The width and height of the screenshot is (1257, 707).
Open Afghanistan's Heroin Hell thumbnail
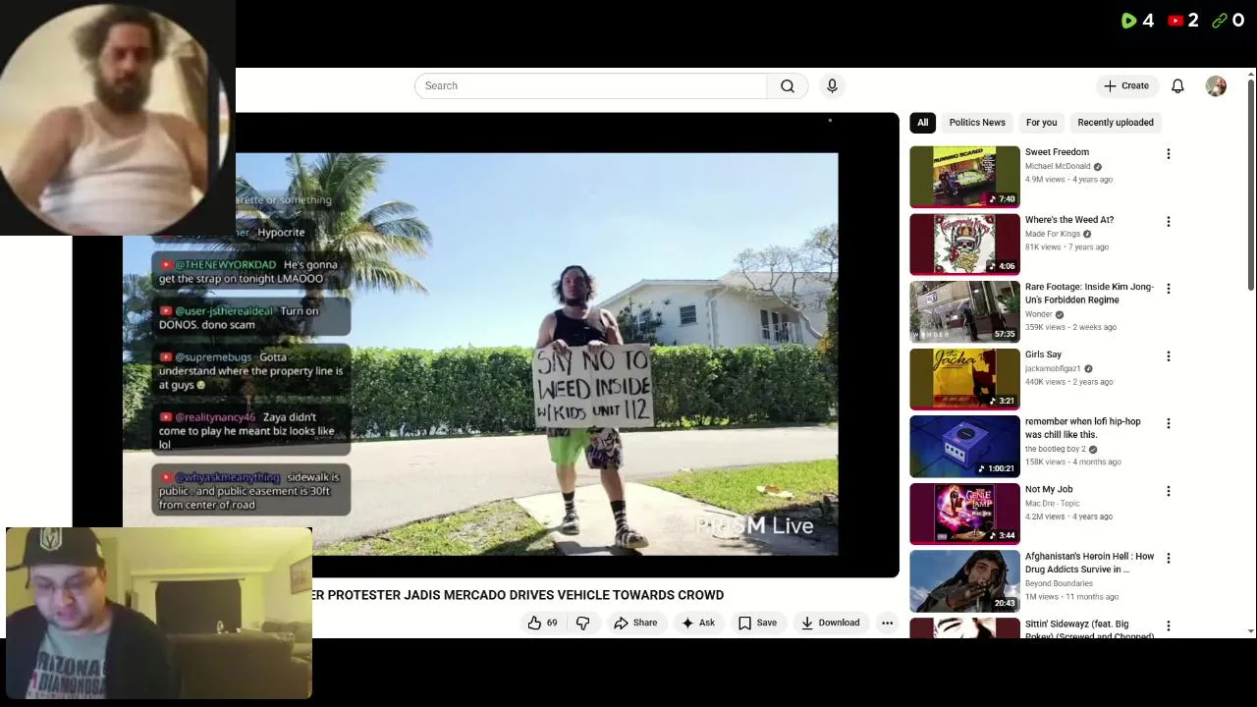tap(964, 580)
